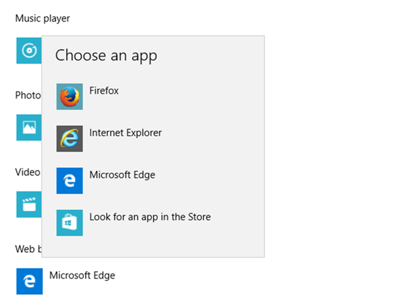Click the Video player clapperboard icon
The height and width of the screenshot is (307, 410).
point(28,204)
